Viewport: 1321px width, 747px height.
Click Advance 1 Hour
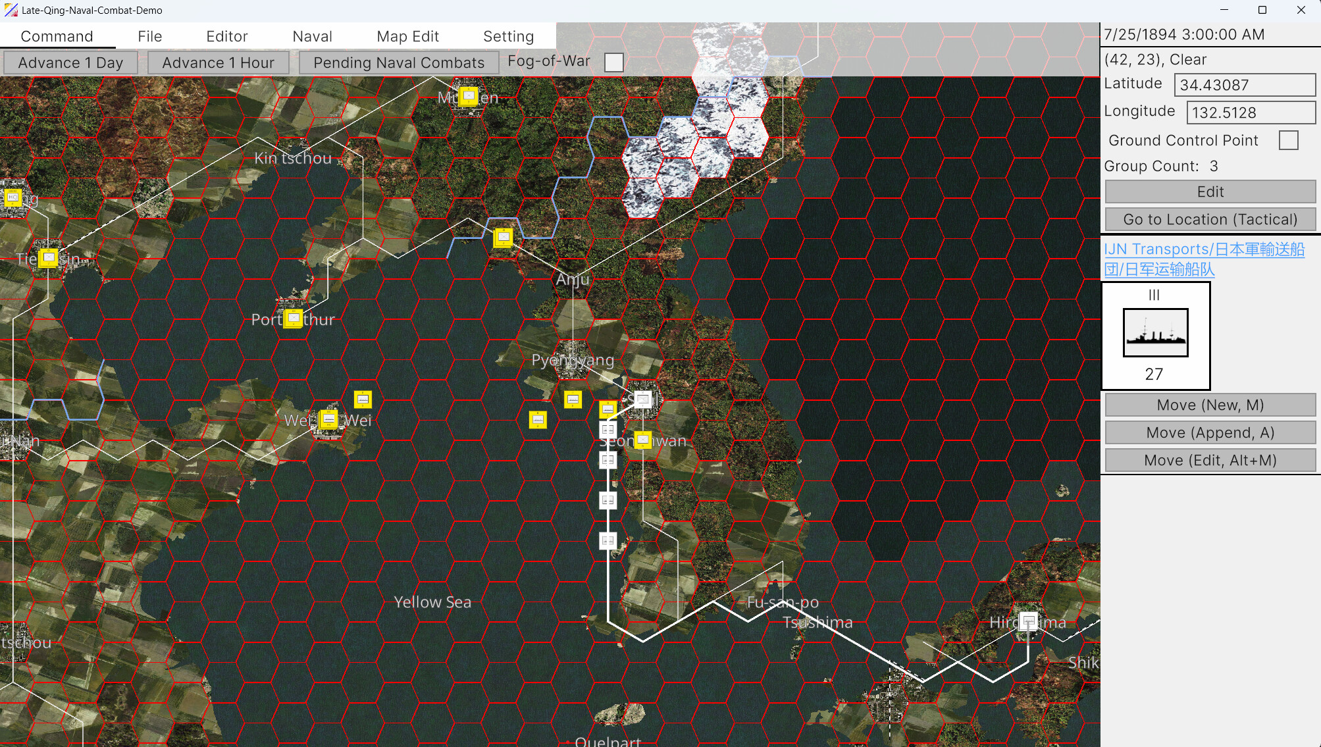(218, 62)
